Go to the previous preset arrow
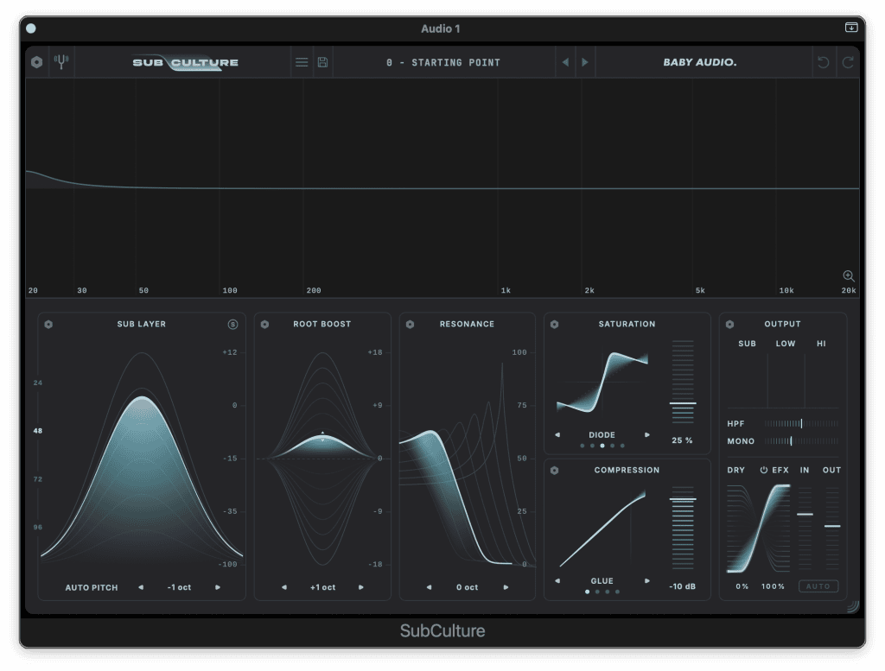Viewport: 885px width, 671px height. coord(565,62)
